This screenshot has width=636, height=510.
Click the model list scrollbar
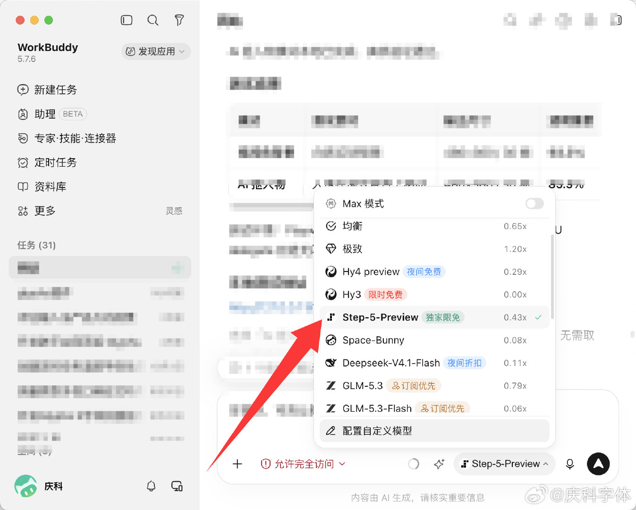click(x=552, y=276)
